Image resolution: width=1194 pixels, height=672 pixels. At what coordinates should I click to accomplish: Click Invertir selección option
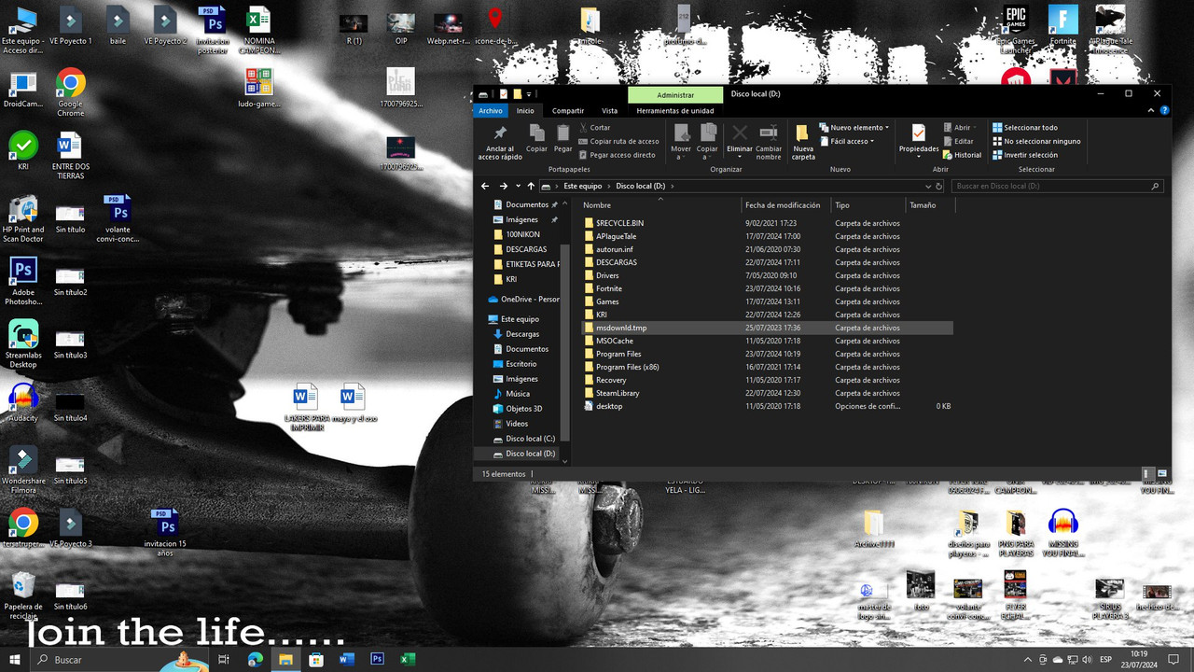point(1024,155)
